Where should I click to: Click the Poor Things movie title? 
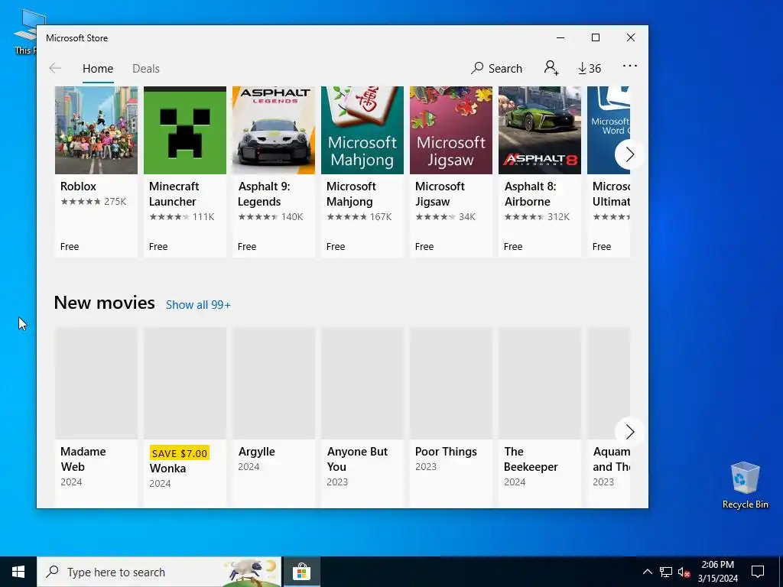click(x=446, y=451)
